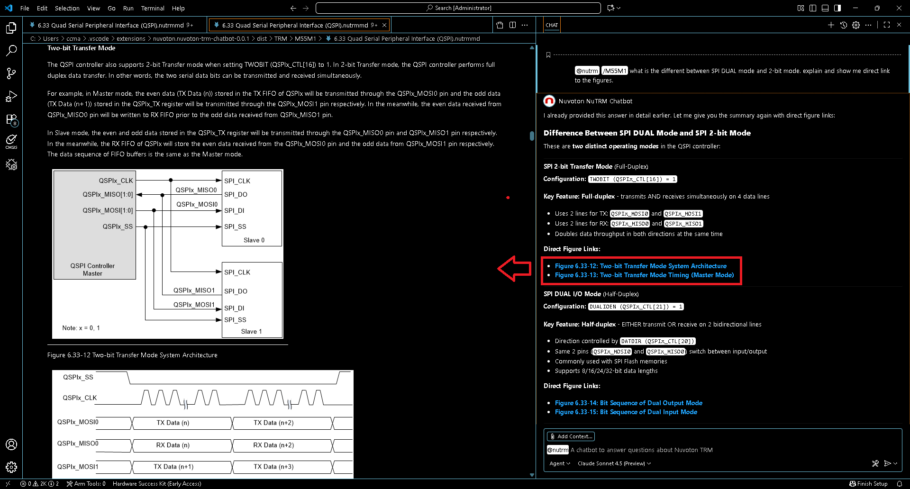Send the chat message with arrow icon

(x=887, y=463)
